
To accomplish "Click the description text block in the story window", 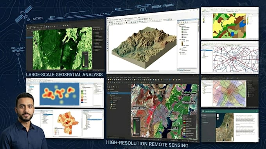I will (x=245, y=125).
